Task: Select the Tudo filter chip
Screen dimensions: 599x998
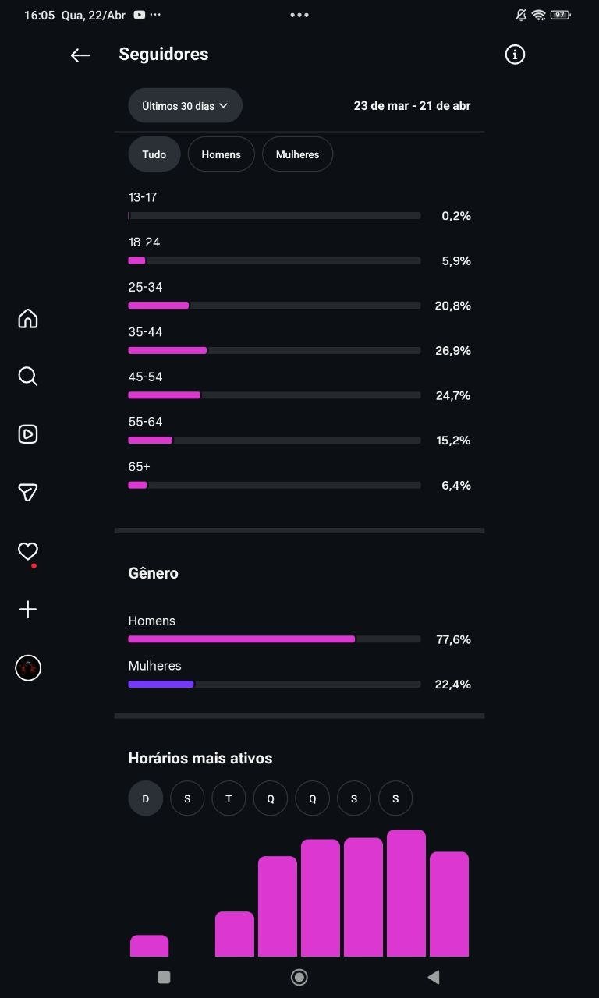Action: (154, 154)
